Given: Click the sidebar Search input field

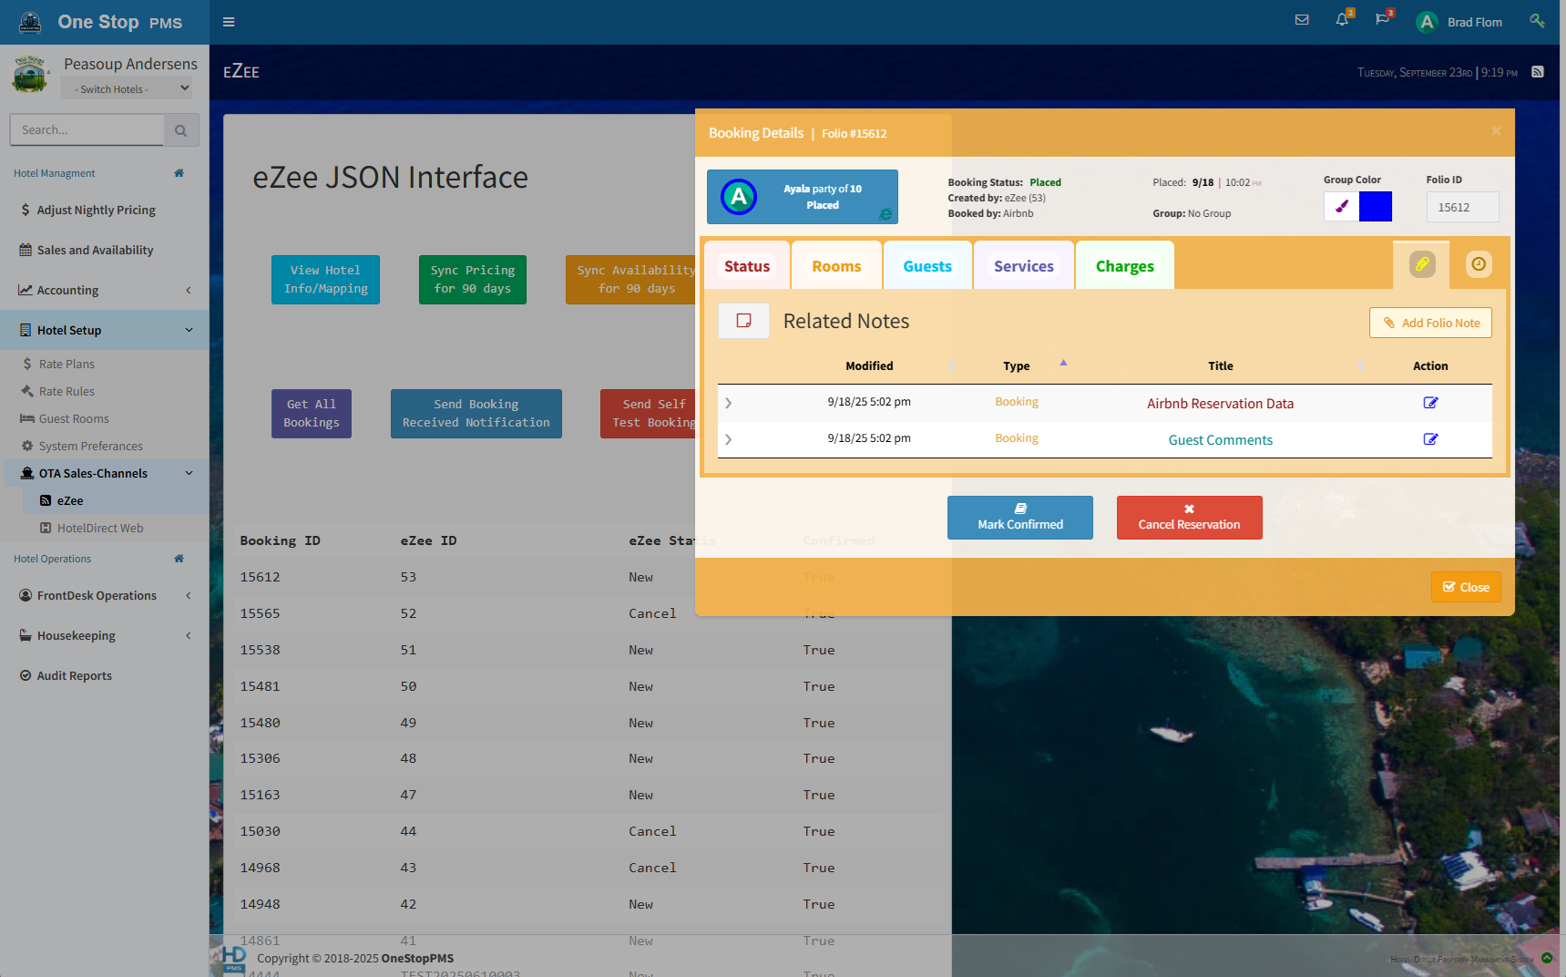Looking at the screenshot, I should pyautogui.click(x=87, y=130).
